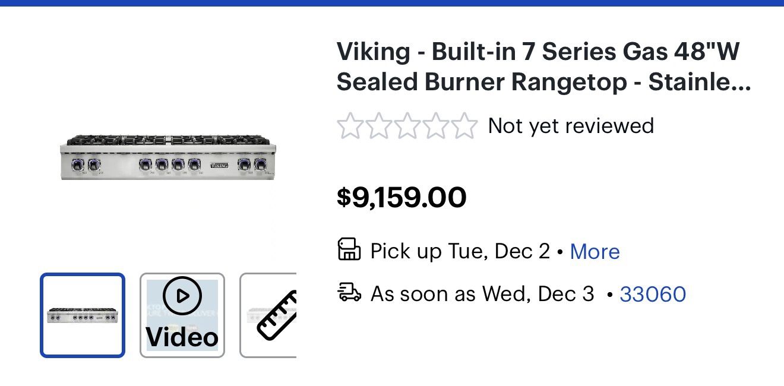Open the More pickup options link

595,251
